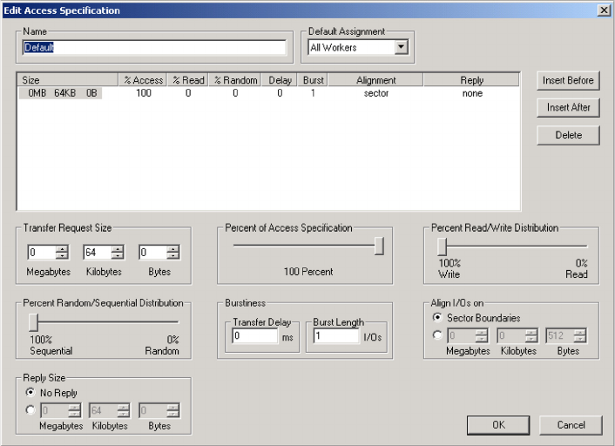The width and height of the screenshot is (615, 446).
Task: Enable custom reply size radio button
Action: point(31,409)
